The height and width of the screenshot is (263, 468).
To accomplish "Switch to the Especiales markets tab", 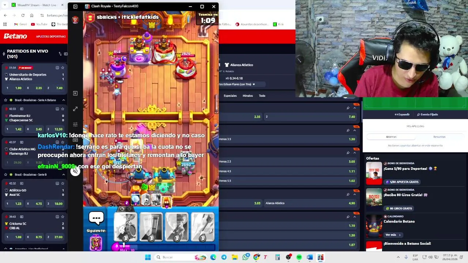I will pos(230,96).
